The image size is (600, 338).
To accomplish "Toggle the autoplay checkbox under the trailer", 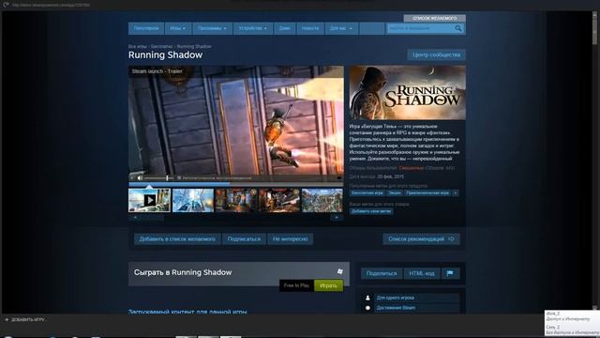I will 179,177.
